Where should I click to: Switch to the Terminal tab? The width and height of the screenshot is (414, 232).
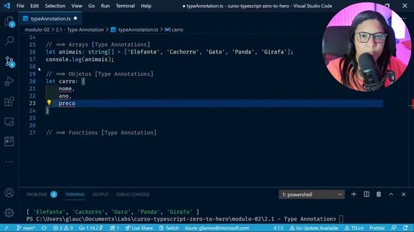pyautogui.click(x=75, y=195)
